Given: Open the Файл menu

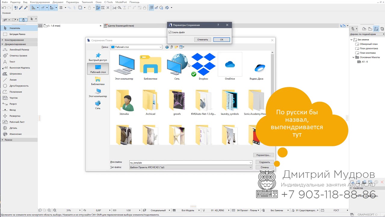Looking at the screenshot, I should coord(5,2).
